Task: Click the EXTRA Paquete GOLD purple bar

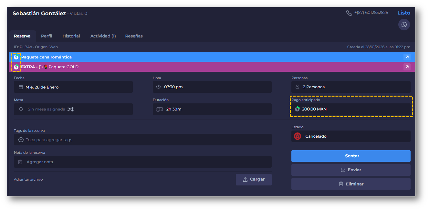Action: (x=212, y=67)
